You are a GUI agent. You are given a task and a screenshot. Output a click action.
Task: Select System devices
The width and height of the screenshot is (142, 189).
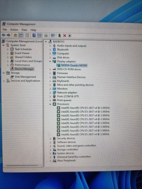65,153
